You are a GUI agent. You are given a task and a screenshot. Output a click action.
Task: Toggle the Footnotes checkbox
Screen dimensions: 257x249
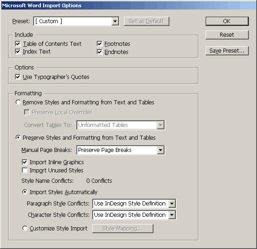99,44
